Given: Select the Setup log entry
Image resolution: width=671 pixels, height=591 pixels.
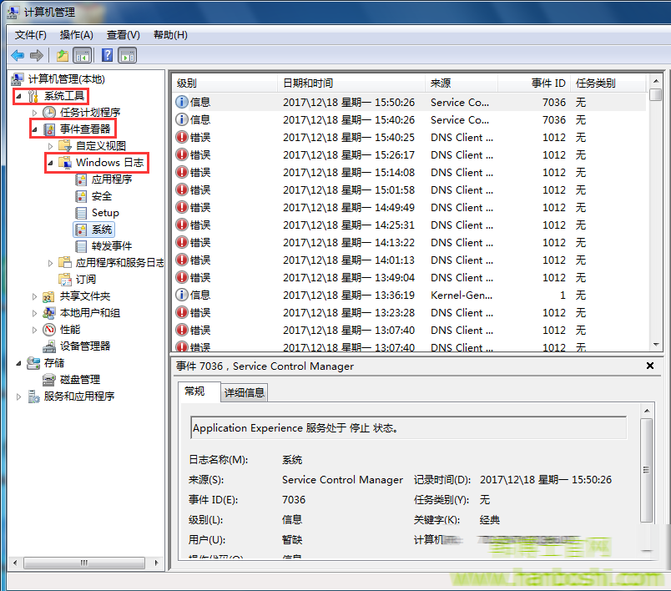Looking at the screenshot, I should point(105,213).
